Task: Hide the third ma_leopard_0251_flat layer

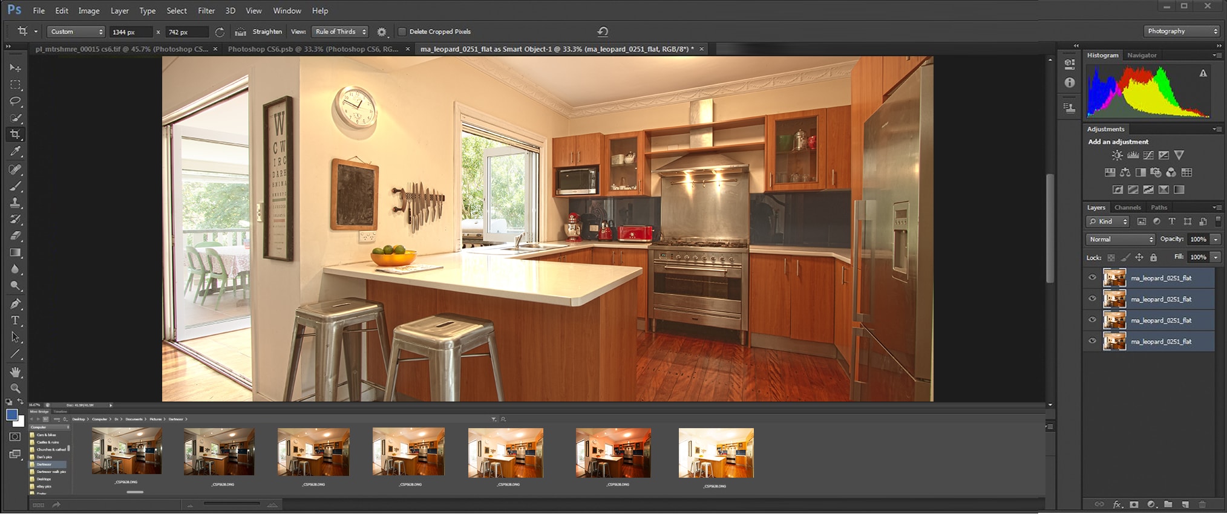Action: pyautogui.click(x=1092, y=320)
